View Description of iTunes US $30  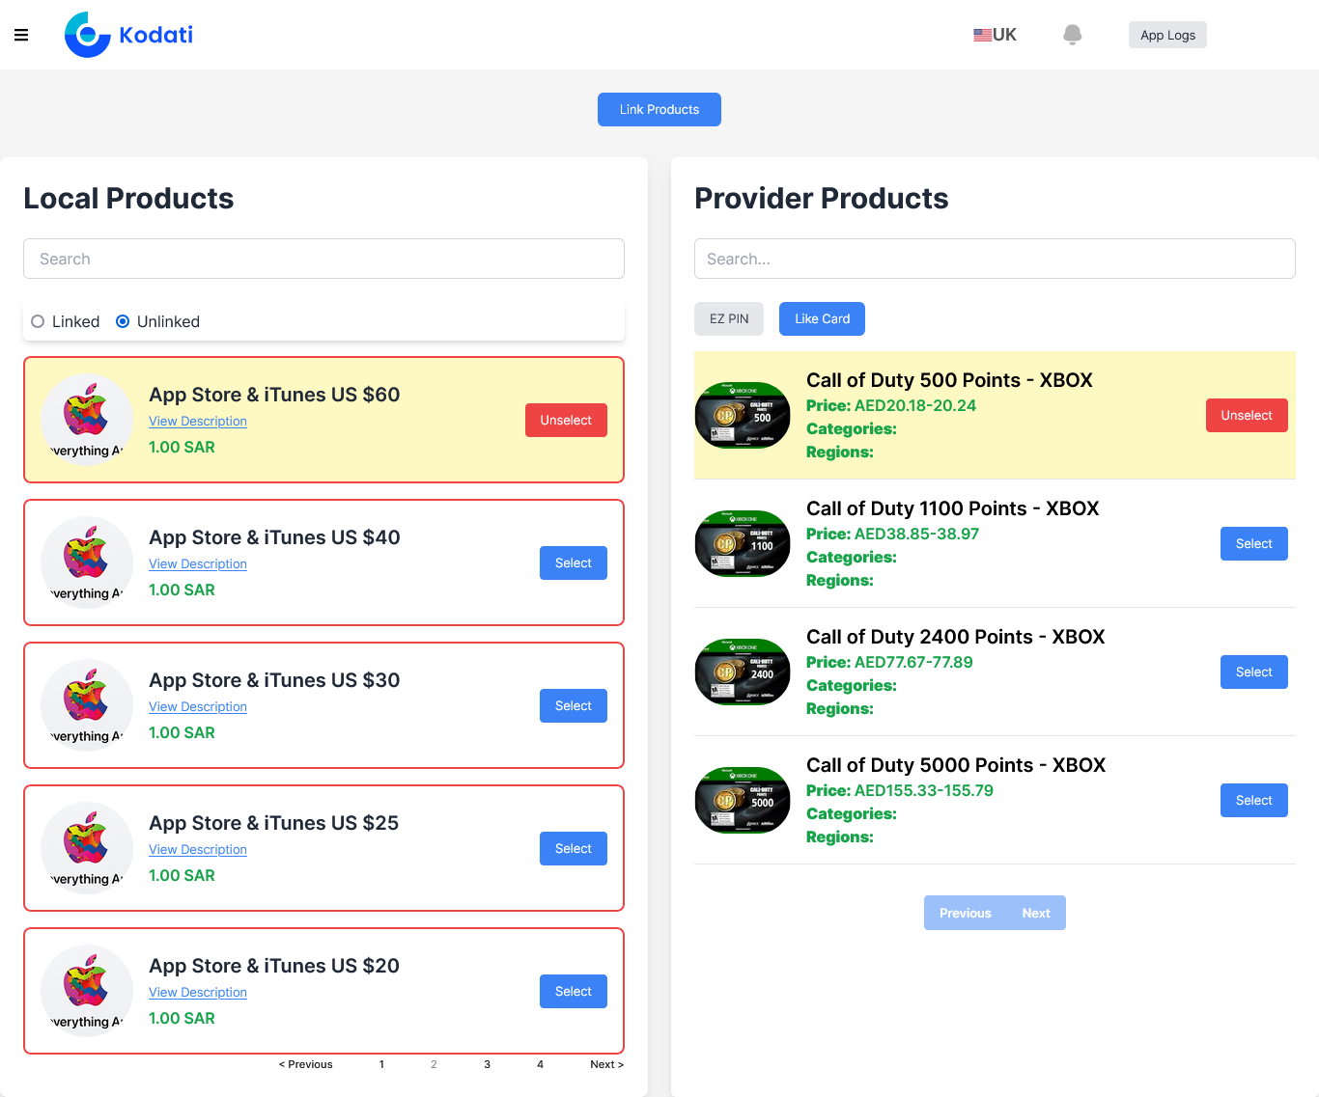[x=198, y=706]
